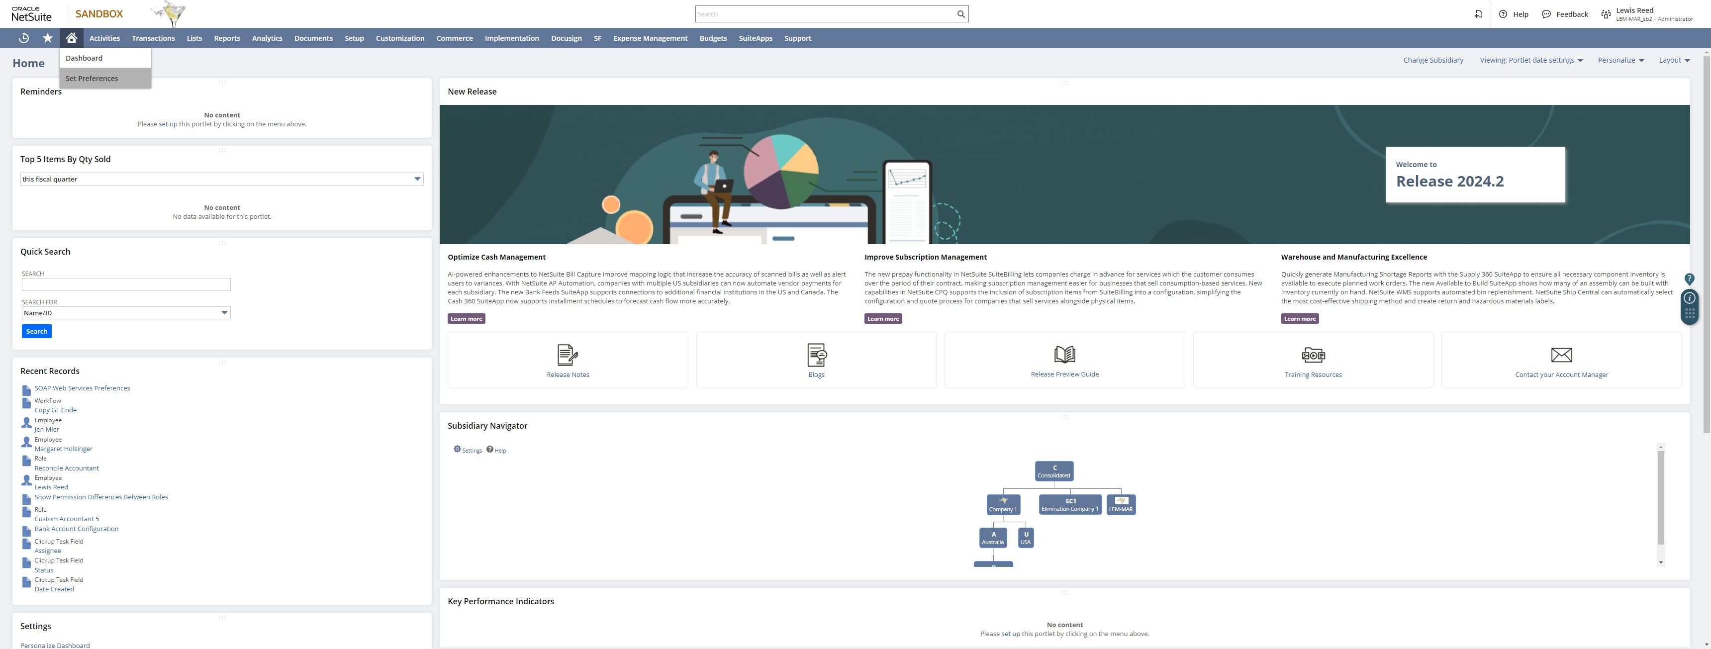This screenshot has height=649, width=1711.
Task: Click Contact your Account Manager envelope
Action: coord(1561,355)
